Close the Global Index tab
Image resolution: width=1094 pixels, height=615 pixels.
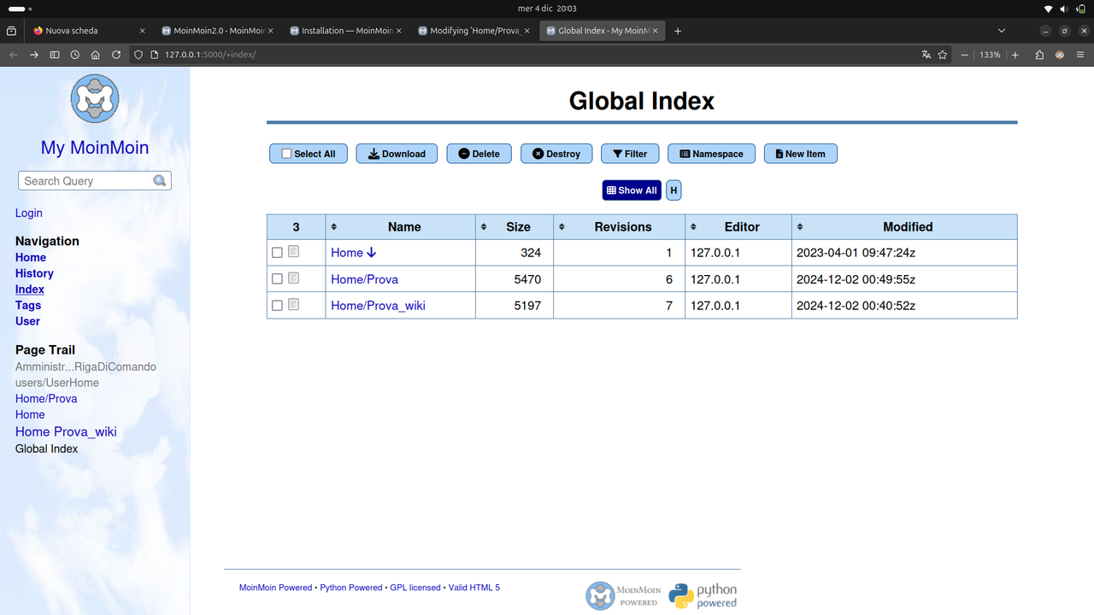(x=656, y=31)
